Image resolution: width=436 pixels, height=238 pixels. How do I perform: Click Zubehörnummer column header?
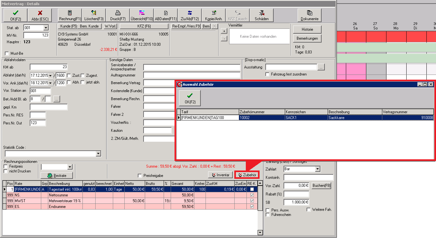point(262,112)
